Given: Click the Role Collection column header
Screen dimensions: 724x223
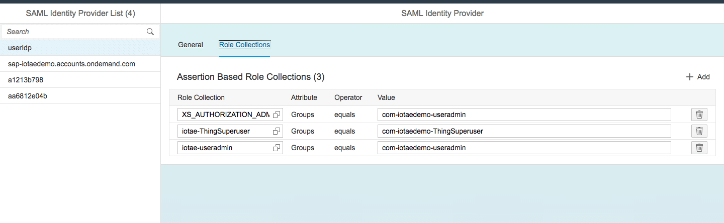Looking at the screenshot, I should [201, 97].
